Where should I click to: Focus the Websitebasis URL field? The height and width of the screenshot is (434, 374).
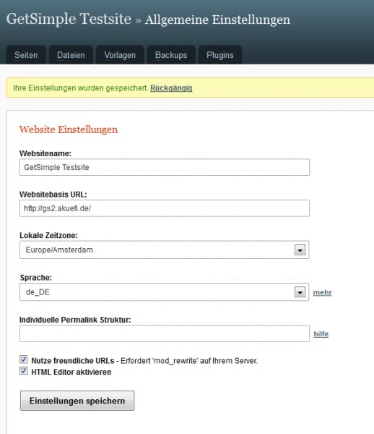coord(165,208)
